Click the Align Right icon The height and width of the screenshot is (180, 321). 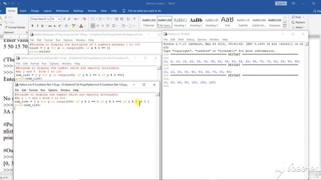[x=103, y=25]
